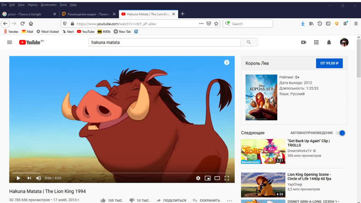This screenshot has width=361, height=203.
Task: Open the Edit menu
Action: coord(12,5)
